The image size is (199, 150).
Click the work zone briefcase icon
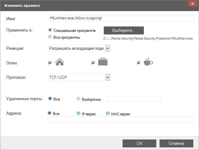(103, 62)
